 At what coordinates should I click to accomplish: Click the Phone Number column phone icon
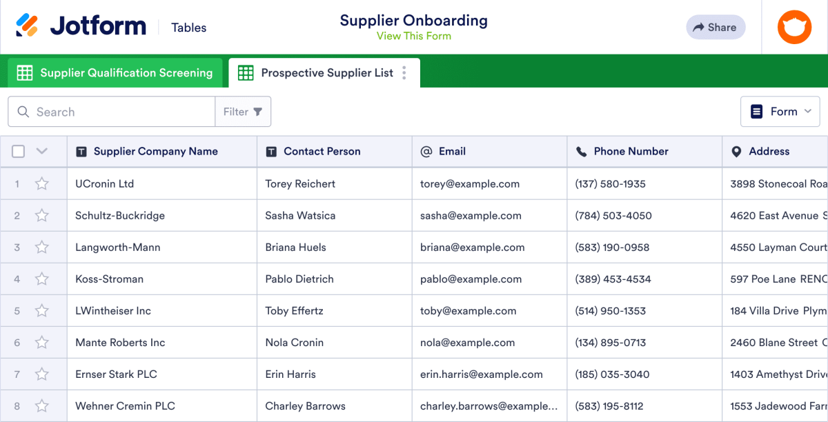pos(581,152)
